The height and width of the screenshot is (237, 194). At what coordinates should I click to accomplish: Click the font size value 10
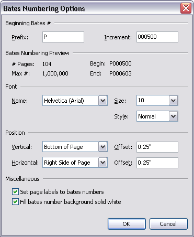click(141, 100)
